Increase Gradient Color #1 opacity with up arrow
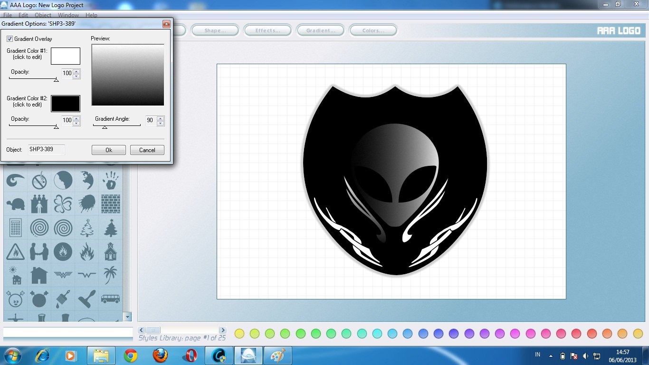The height and width of the screenshot is (365, 649). [x=76, y=71]
